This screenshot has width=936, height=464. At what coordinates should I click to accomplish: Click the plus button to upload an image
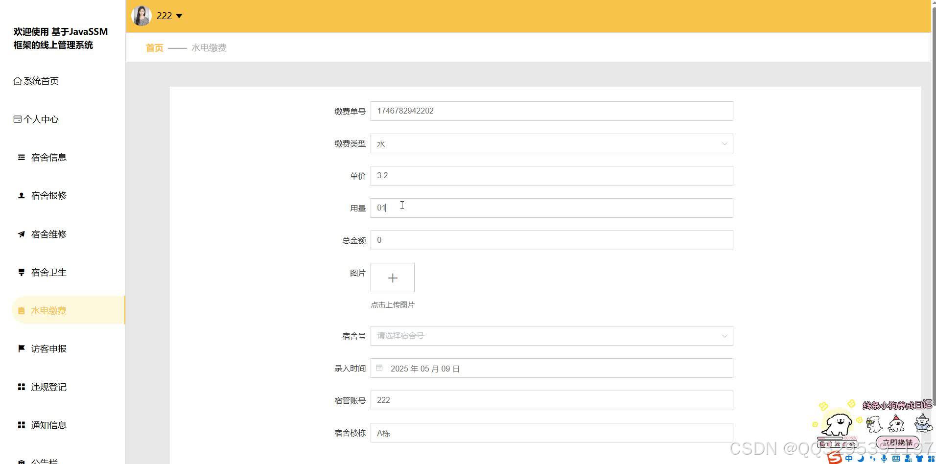point(392,278)
